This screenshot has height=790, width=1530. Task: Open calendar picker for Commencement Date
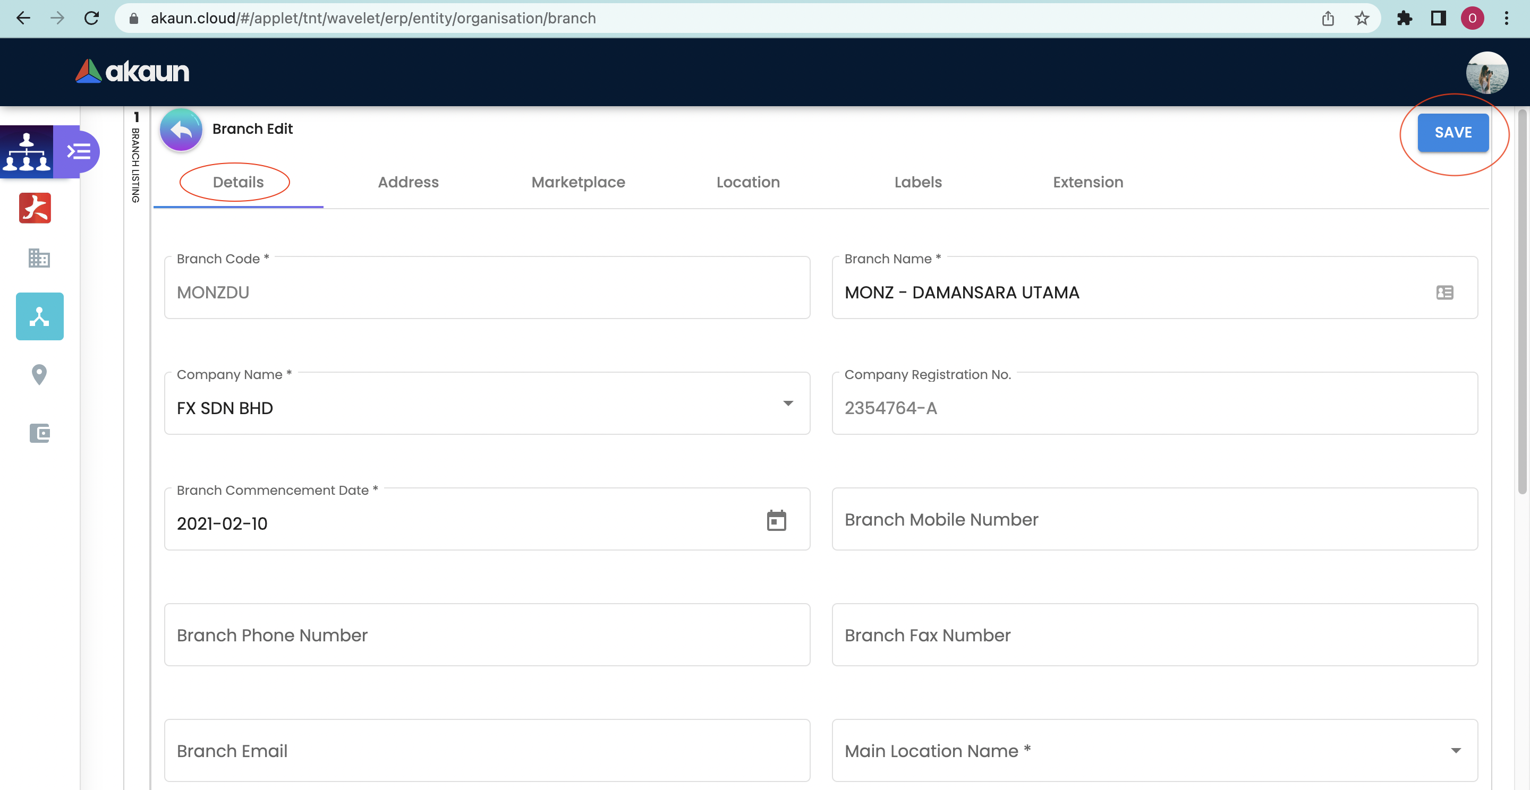point(776,520)
